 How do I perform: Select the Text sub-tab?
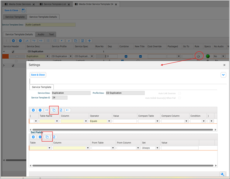pos(51,35)
